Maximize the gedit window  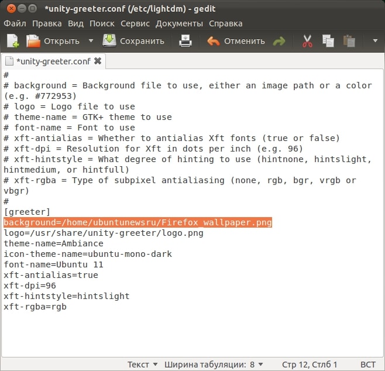tap(32, 9)
